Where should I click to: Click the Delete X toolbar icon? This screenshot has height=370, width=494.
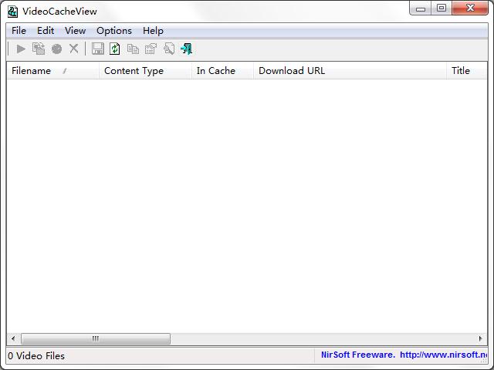pyautogui.click(x=74, y=49)
